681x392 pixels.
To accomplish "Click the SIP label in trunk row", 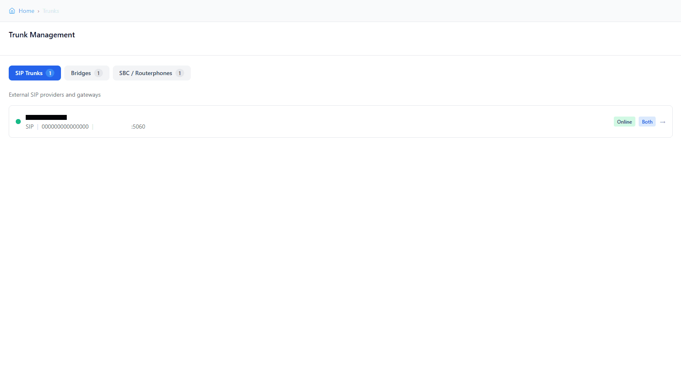I will click(x=29, y=127).
